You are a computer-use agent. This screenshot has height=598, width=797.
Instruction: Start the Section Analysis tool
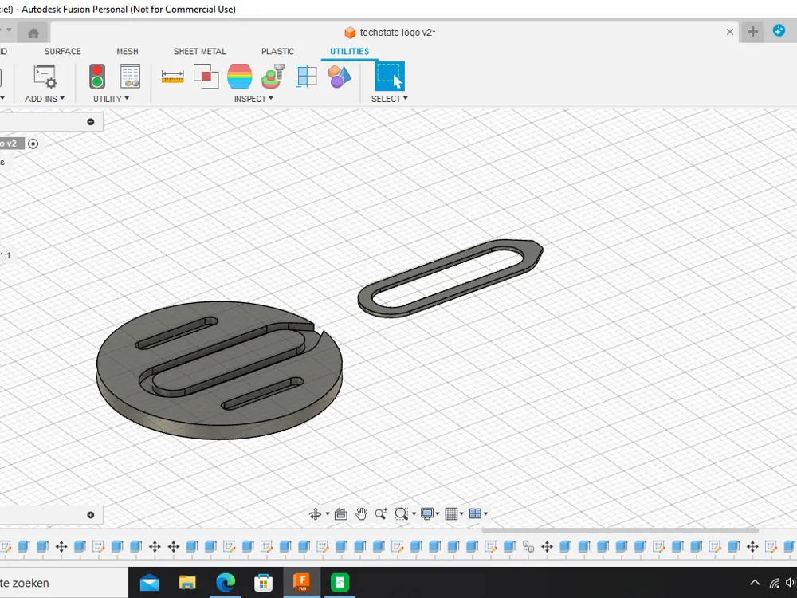306,77
